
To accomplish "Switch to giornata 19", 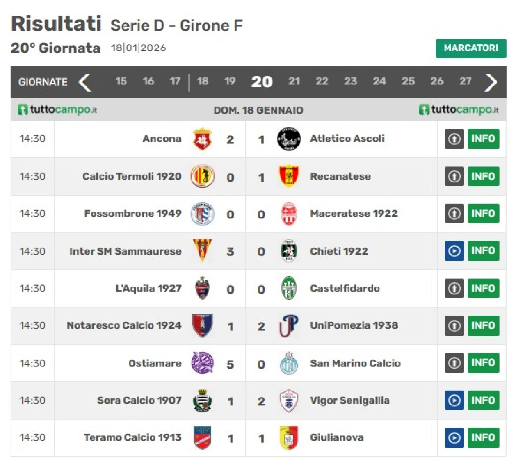I will point(230,81).
